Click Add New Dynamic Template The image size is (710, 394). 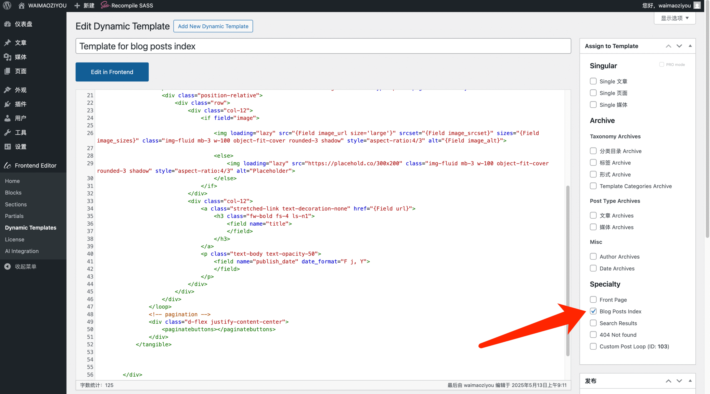click(213, 26)
